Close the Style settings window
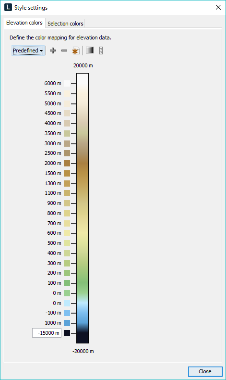226x380 pixels. coord(218,7)
